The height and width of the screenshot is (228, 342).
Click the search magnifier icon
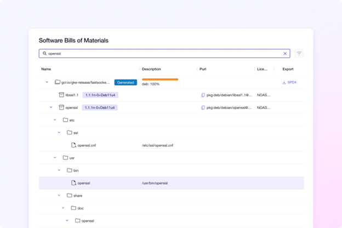[45, 54]
